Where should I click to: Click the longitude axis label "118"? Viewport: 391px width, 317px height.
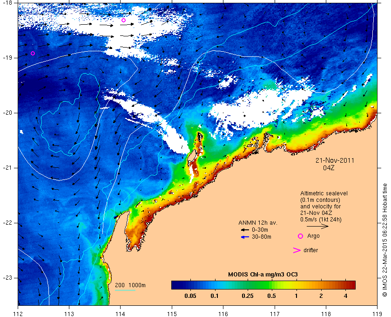[326, 314]
